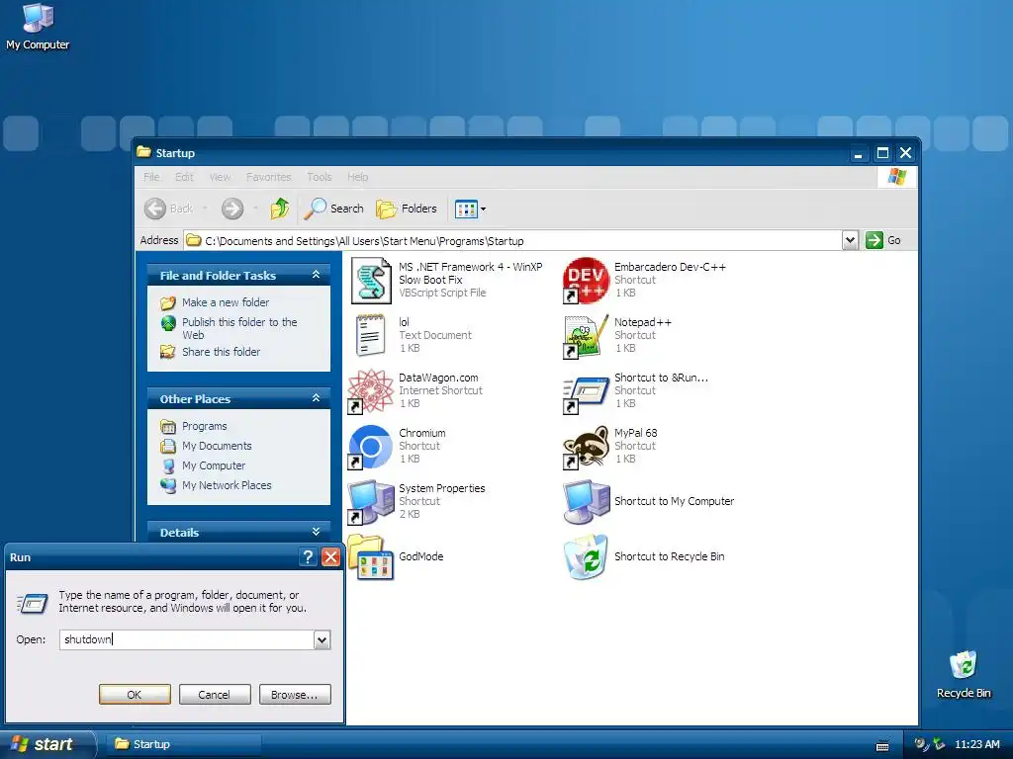
Task: Click Browse... in the Run dialog
Action: pos(295,695)
